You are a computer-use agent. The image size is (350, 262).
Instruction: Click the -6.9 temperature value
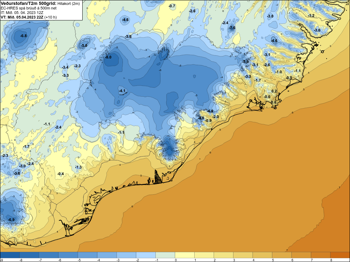11,220
